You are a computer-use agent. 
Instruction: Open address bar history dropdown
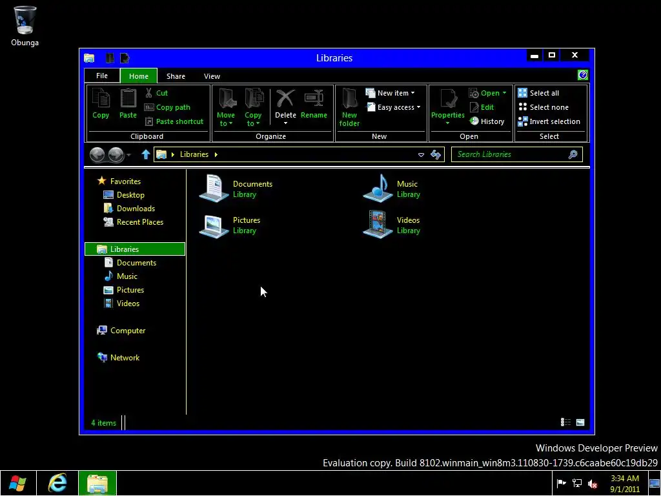click(x=421, y=155)
